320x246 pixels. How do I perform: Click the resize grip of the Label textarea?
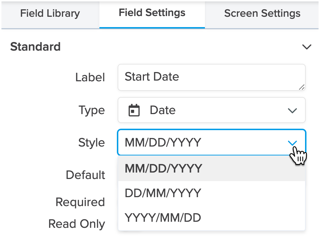[x=302, y=87]
